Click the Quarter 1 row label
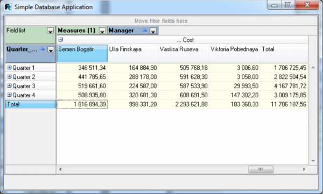The height and width of the screenshot is (194, 323). click(x=24, y=68)
